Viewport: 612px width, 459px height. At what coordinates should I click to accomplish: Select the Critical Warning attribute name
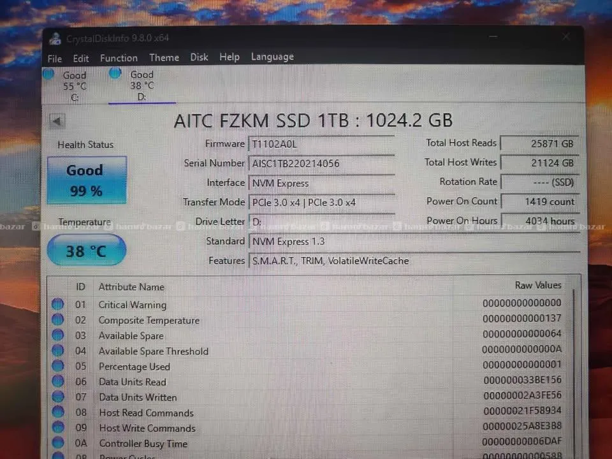point(133,305)
